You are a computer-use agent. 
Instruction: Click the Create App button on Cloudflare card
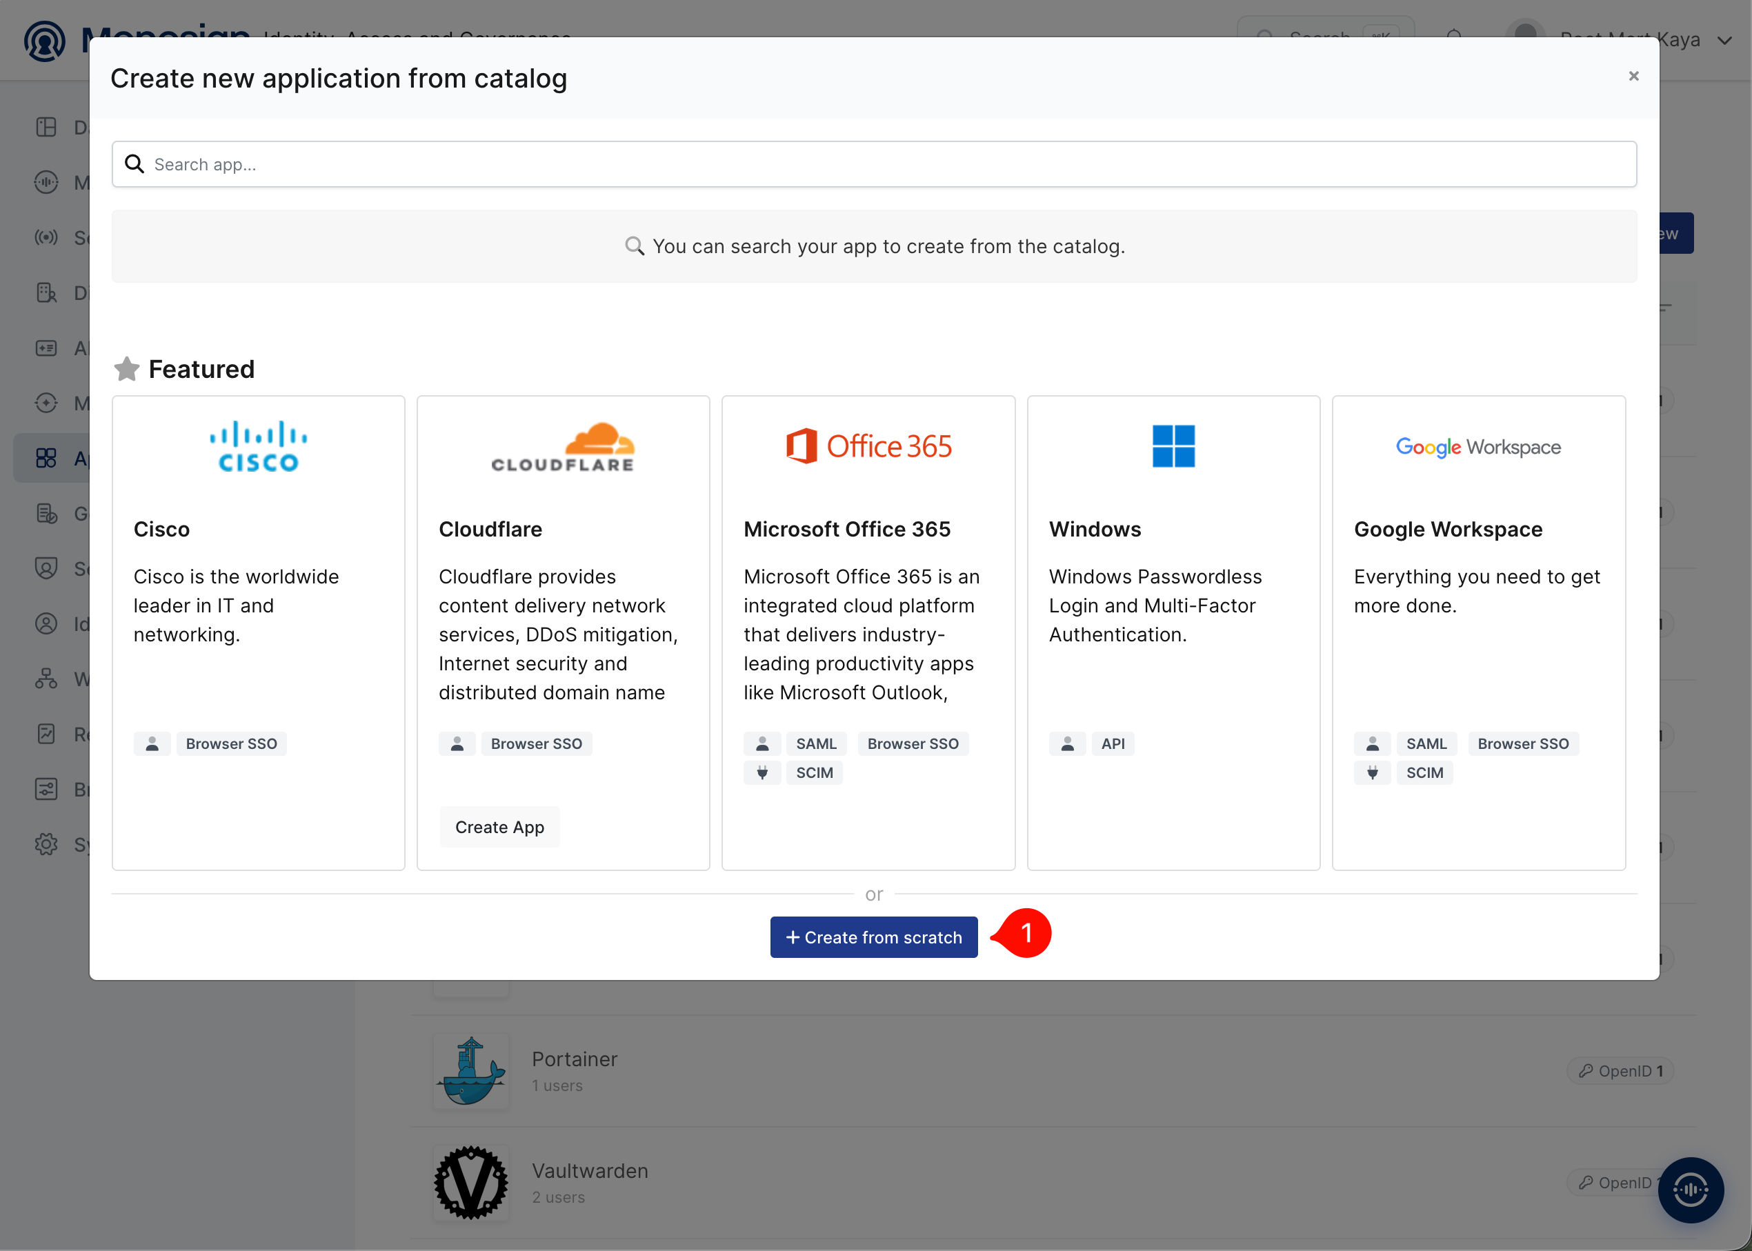click(500, 827)
